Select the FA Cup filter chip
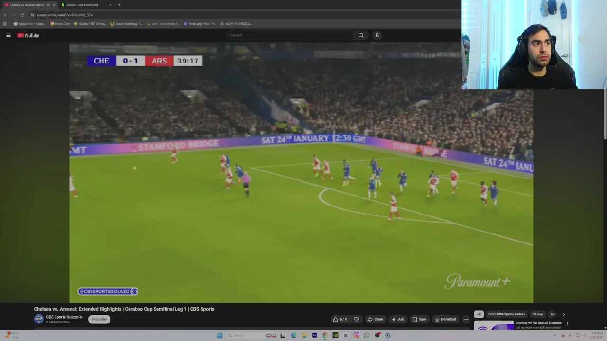The width and height of the screenshot is (607, 341). coord(538,314)
